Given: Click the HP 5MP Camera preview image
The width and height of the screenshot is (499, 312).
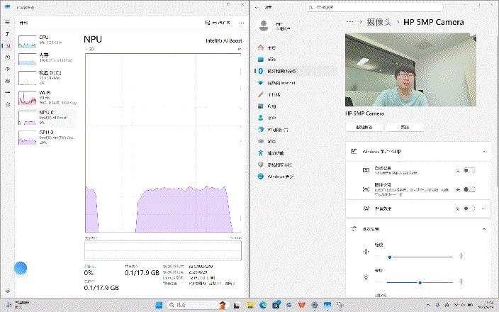Looking at the screenshot, I should point(410,69).
